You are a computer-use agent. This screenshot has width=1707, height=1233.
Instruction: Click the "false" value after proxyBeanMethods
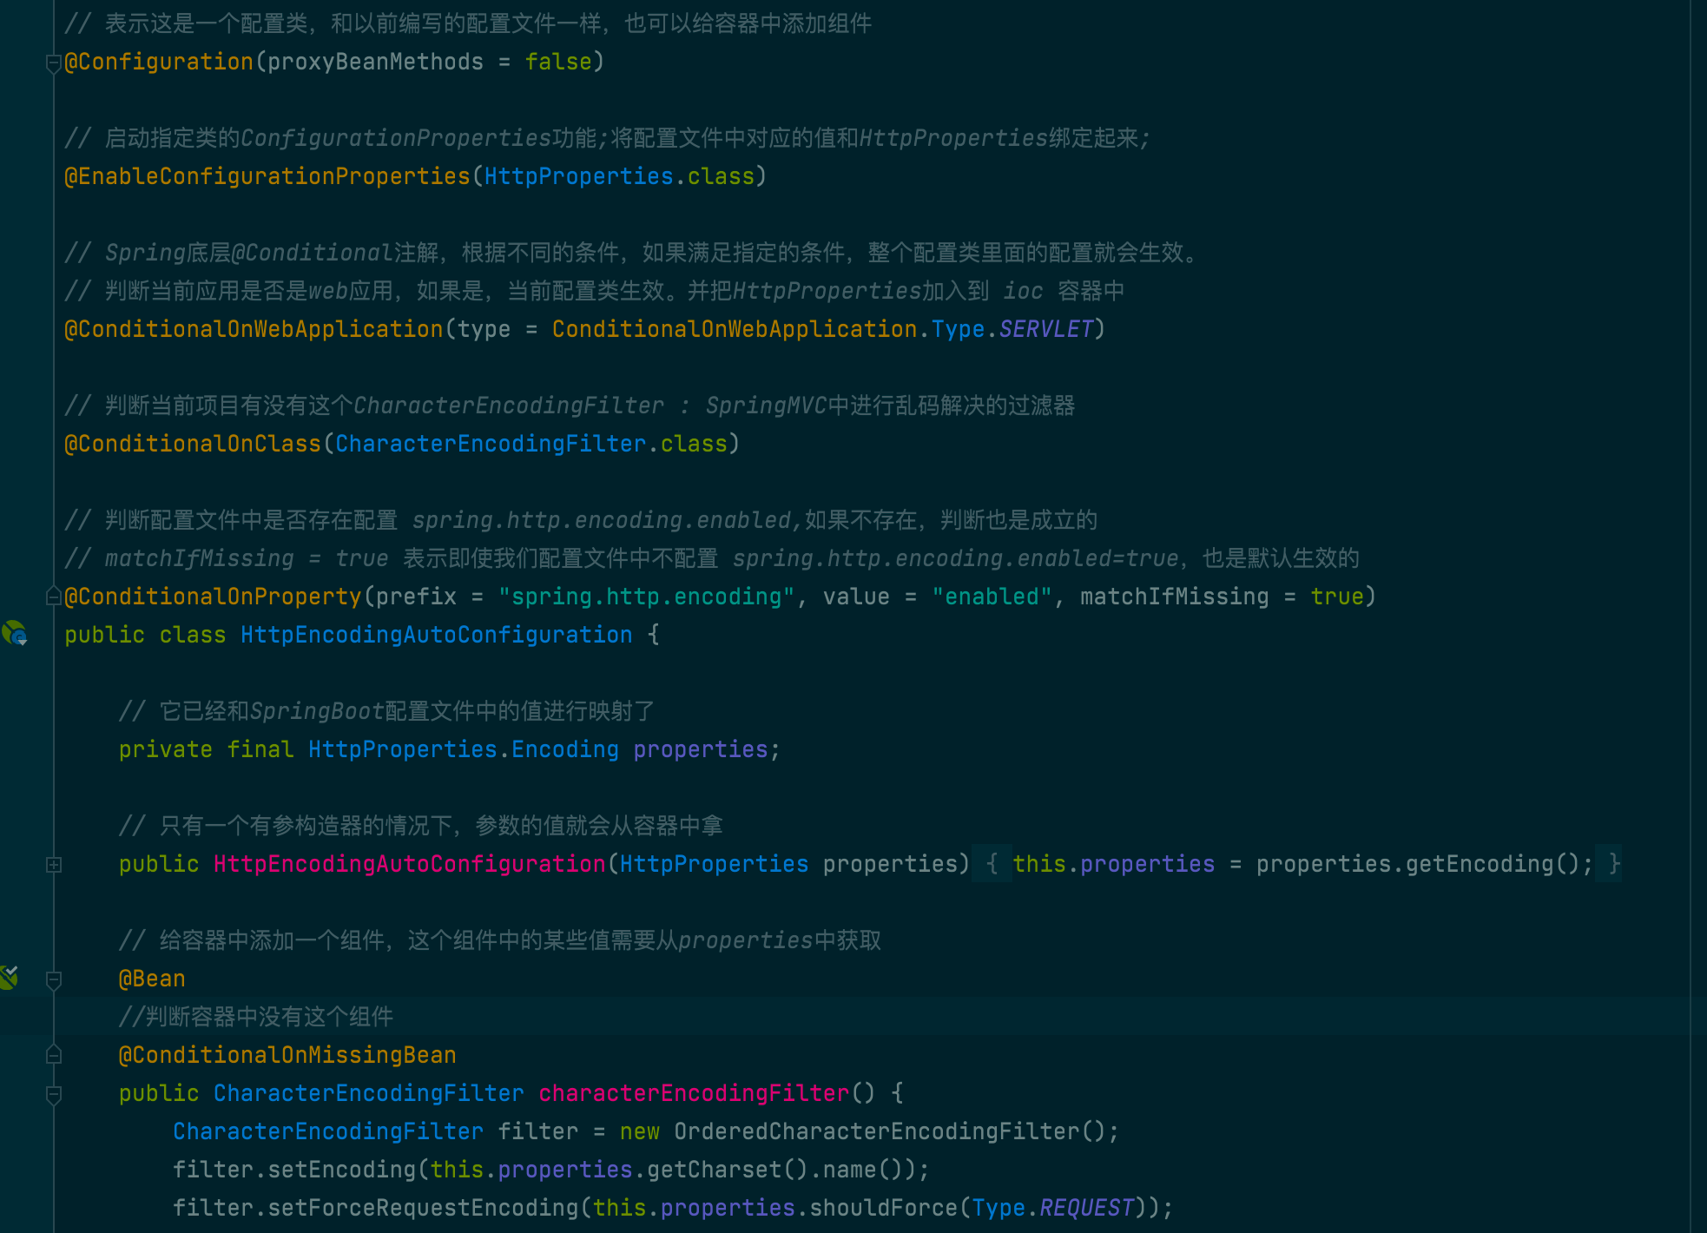point(558,62)
